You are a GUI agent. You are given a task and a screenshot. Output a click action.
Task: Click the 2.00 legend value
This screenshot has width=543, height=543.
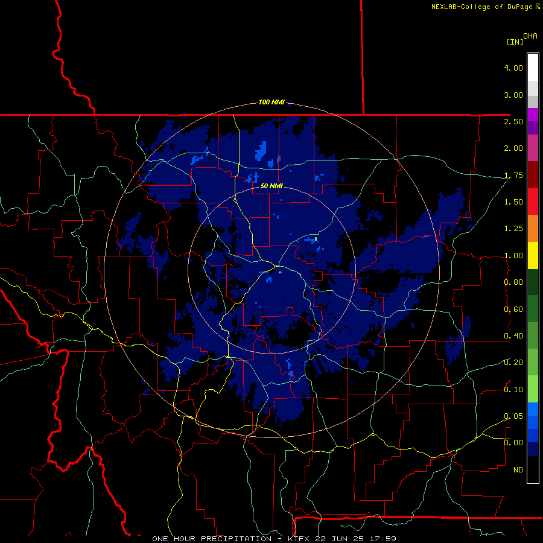[x=513, y=148]
